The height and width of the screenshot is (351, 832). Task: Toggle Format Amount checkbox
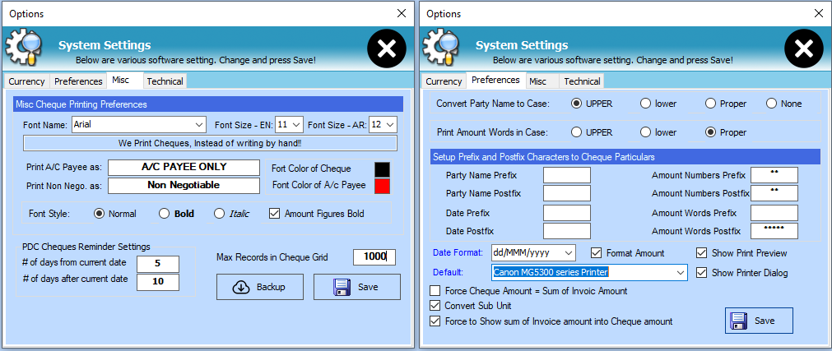(x=596, y=253)
